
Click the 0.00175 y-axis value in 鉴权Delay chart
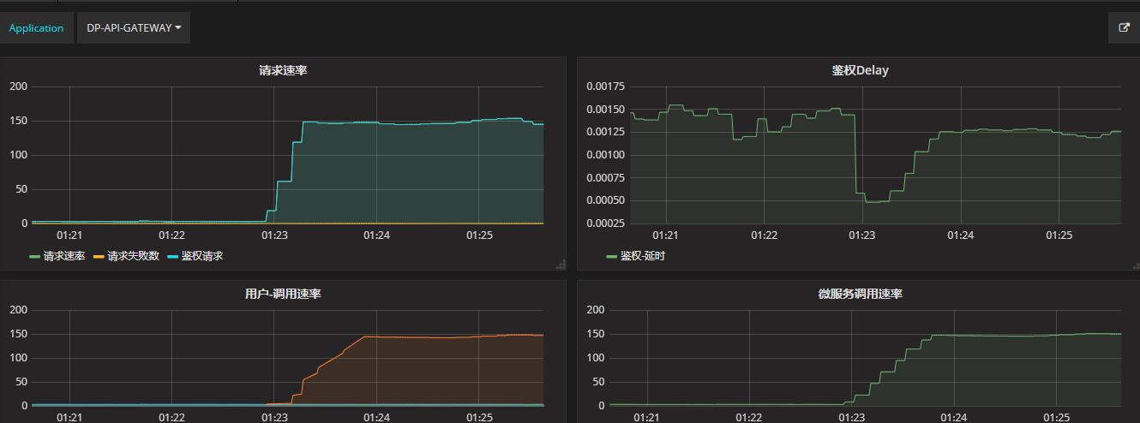[605, 86]
